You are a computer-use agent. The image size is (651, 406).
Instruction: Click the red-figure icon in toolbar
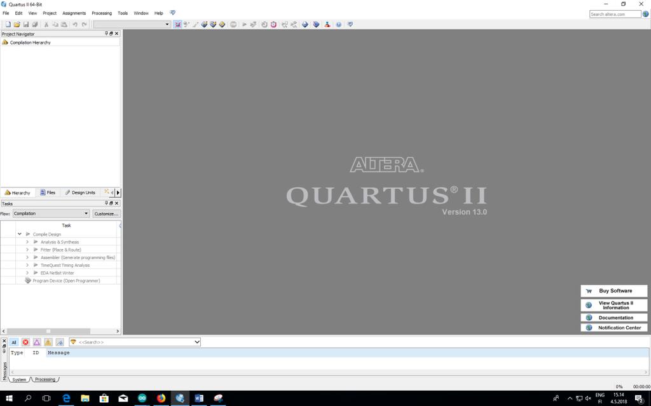point(327,25)
